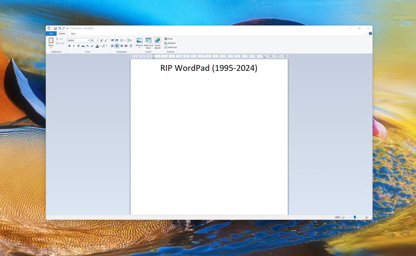
Task: Toggle Italic formatting
Action: pyautogui.click(x=74, y=46)
